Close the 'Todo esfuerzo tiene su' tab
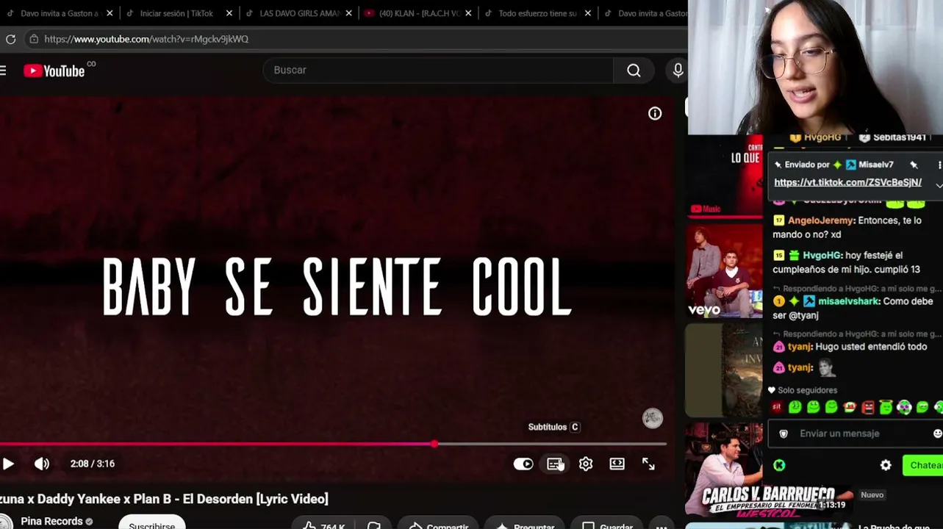The width and height of the screenshot is (943, 529). click(x=588, y=13)
